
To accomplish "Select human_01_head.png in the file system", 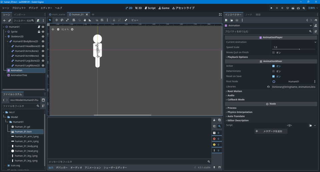I will tap(26, 151).
